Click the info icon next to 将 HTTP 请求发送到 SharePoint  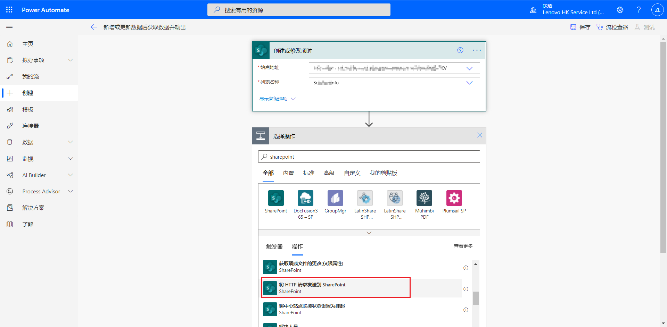coord(466,289)
